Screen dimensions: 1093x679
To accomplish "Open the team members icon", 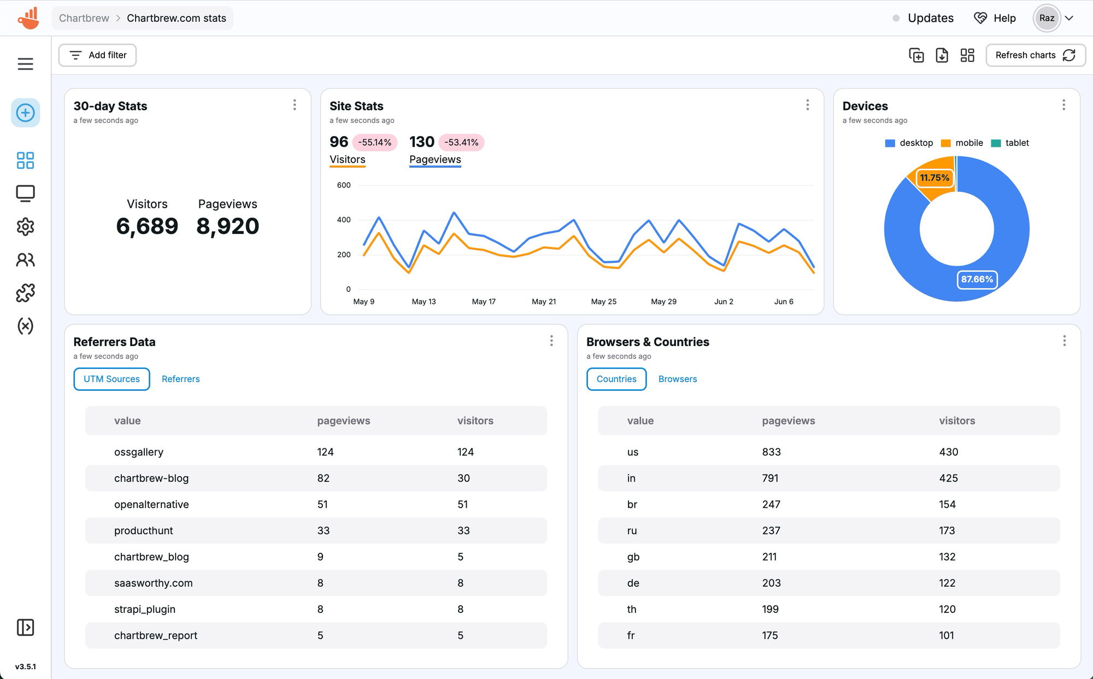I will (x=25, y=260).
